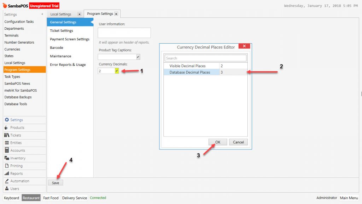
Task: Click the Entities icon
Action: [x=7, y=143]
